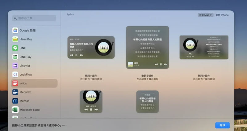Rewind in the small square turntable widget
The image size is (247, 131).
pos(86,109)
